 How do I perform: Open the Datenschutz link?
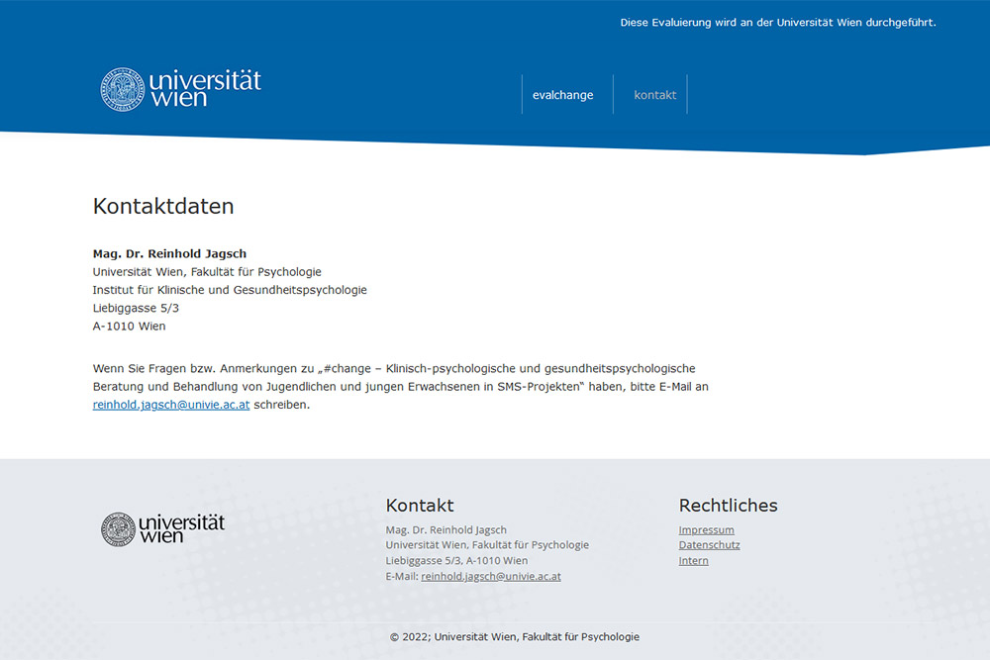pyautogui.click(x=709, y=545)
